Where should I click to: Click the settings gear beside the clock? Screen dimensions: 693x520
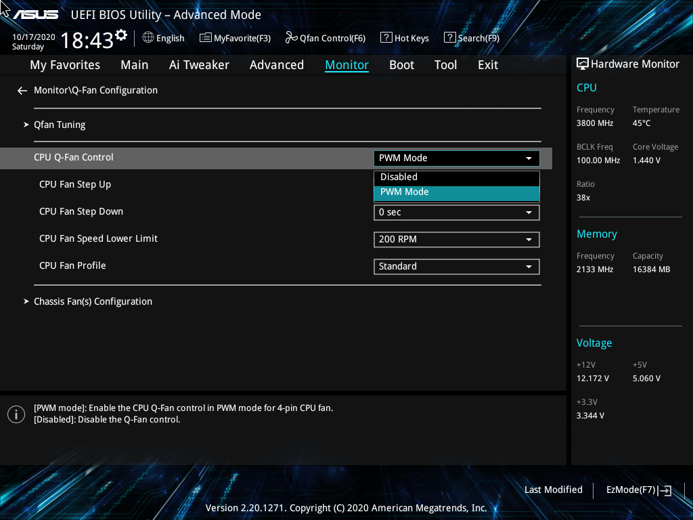121,35
